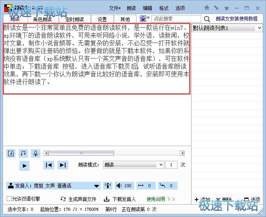Switch to the 定时朗读 tab
266x217 pixels.
75,19
